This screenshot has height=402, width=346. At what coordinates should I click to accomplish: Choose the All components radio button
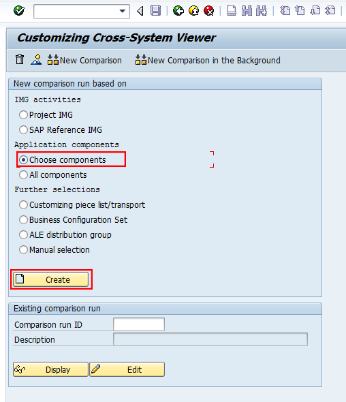pos(23,175)
